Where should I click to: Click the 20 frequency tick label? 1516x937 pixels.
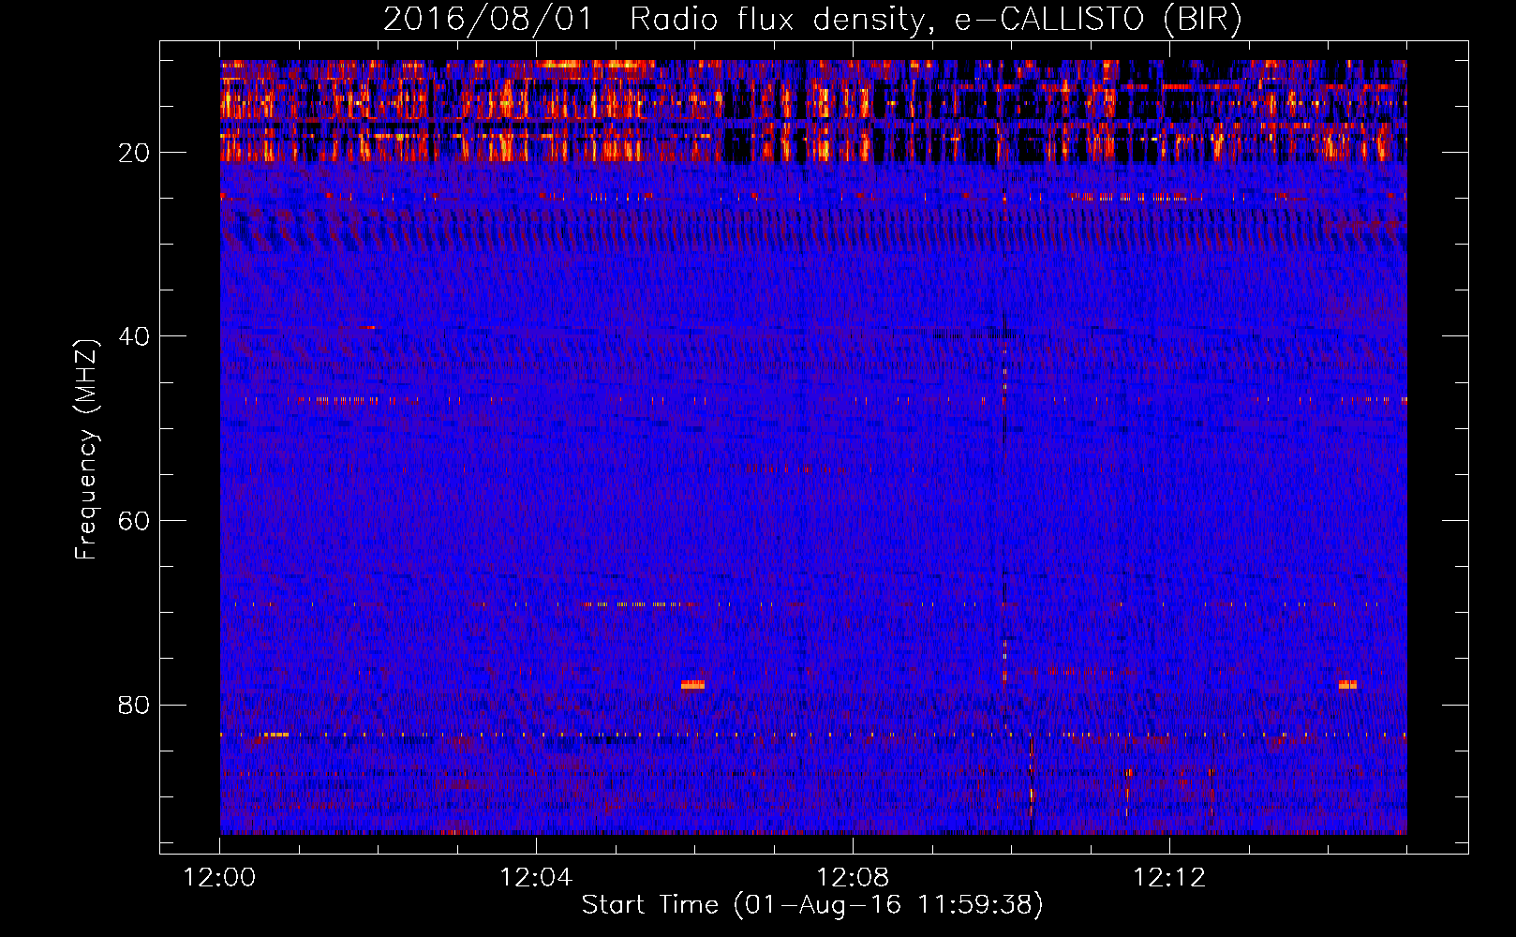(135, 153)
